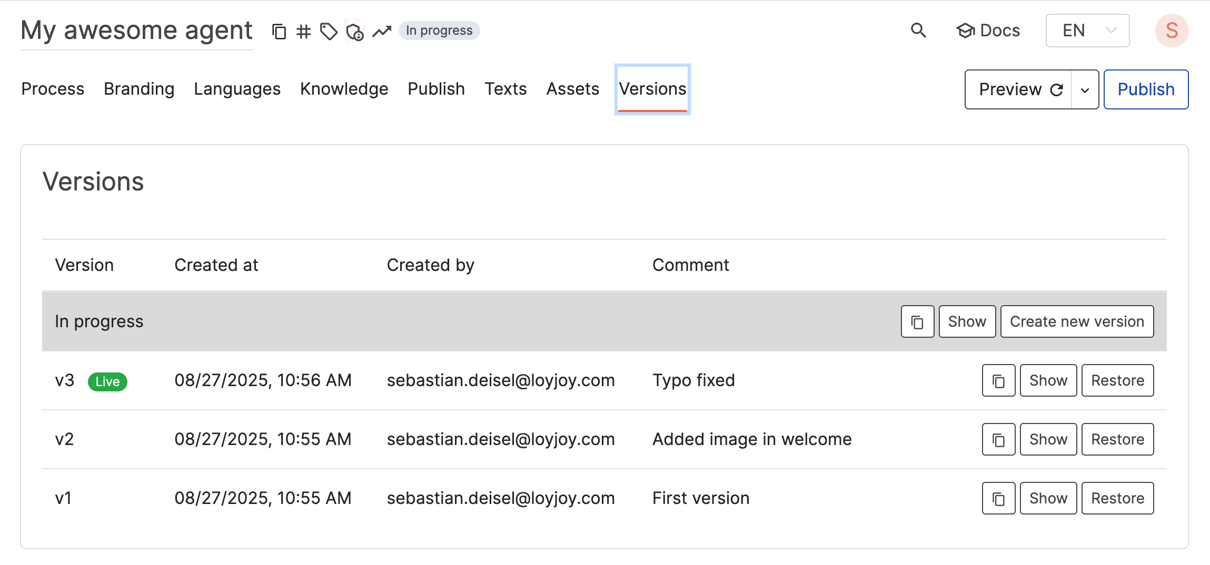The width and height of the screenshot is (1210, 565).
Task: Open the Branding tab
Action: (139, 89)
